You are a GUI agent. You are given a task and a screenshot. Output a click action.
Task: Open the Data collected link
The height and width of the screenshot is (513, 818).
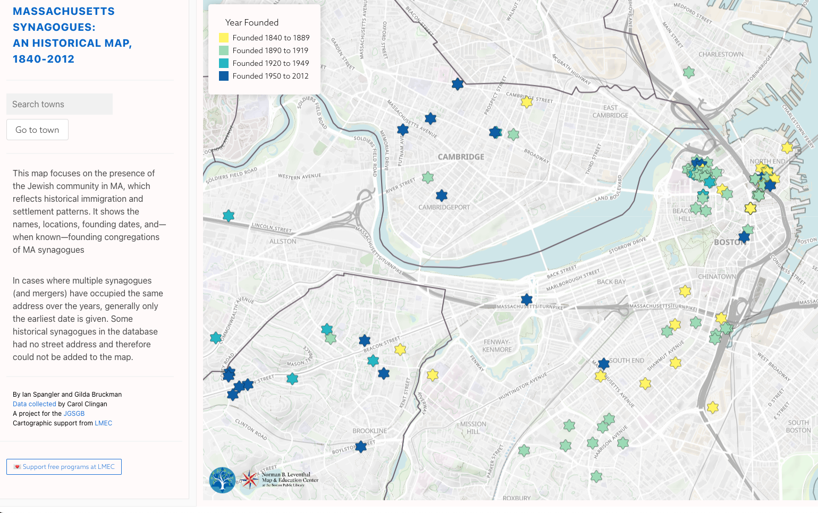pos(35,404)
